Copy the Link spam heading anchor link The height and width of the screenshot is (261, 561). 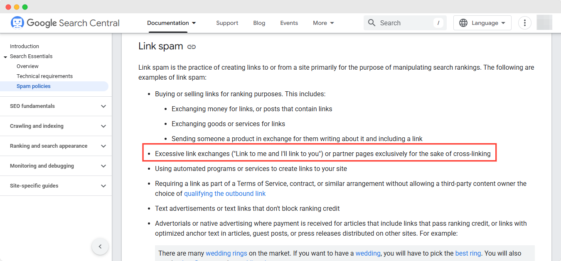click(x=192, y=47)
